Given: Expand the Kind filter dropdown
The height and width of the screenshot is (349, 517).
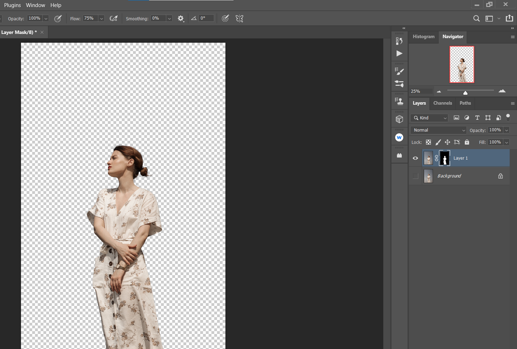Looking at the screenshot, I should (430, 118).
